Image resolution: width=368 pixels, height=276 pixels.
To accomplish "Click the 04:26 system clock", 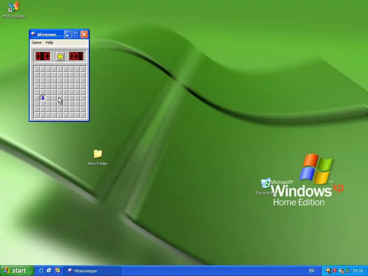I will point(358,271).
